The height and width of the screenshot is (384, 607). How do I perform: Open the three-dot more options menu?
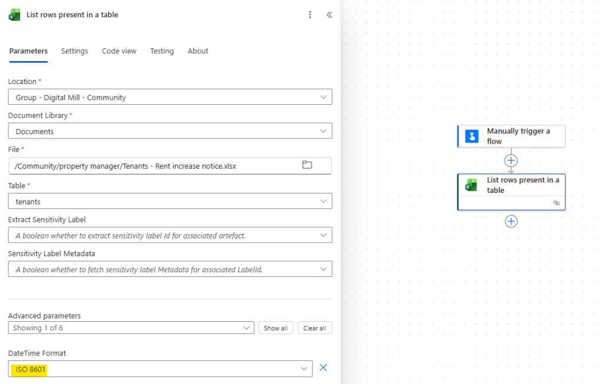(x=309, y=15)
